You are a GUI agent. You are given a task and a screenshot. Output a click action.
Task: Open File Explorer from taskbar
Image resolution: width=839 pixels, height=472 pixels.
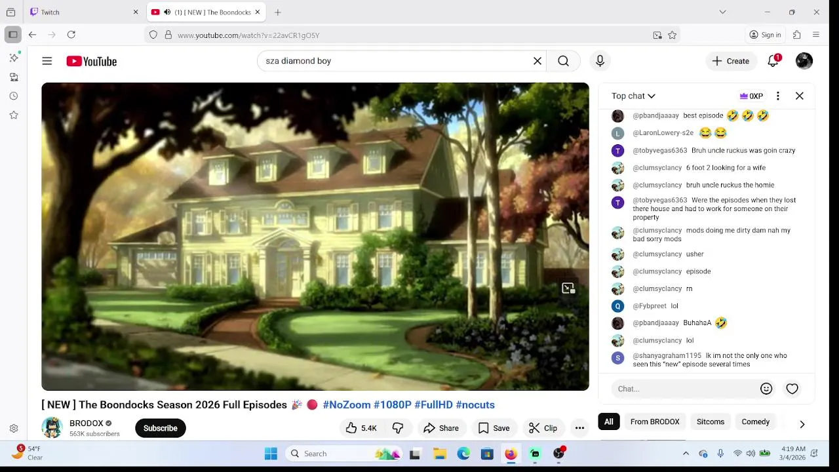[x=440, y=454]
